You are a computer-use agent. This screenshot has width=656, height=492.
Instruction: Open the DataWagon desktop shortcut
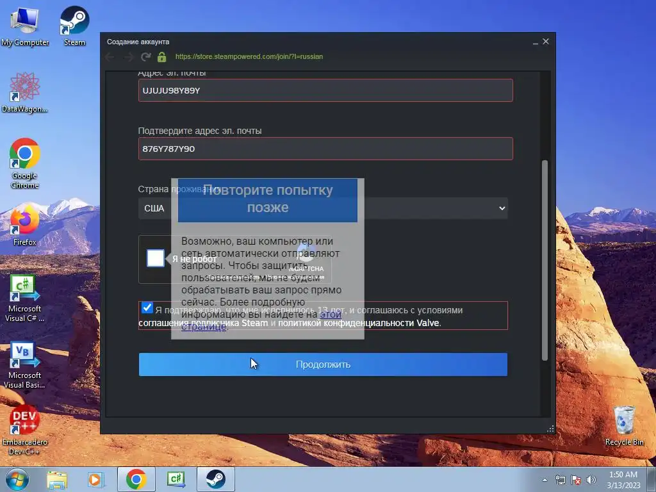25,92
